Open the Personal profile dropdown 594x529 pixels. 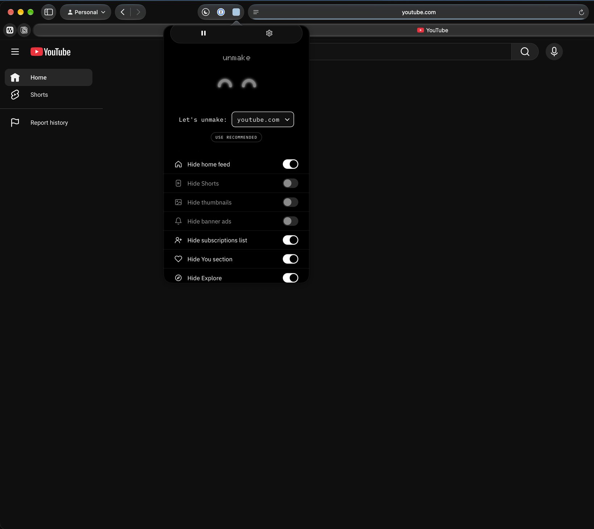(85, 12)
